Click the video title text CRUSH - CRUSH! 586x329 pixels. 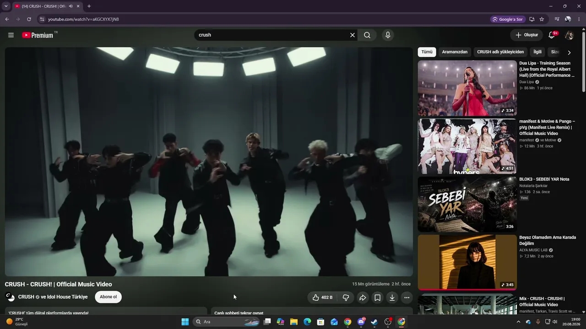(x=59, y=284)
